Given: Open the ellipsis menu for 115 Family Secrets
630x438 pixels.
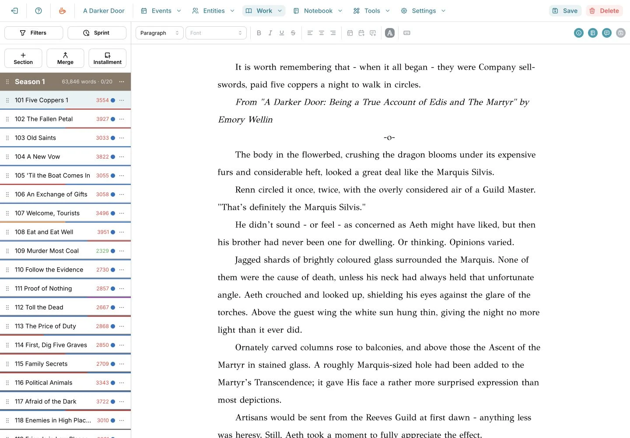Looking at the screenshot, I should coord(122,364).
